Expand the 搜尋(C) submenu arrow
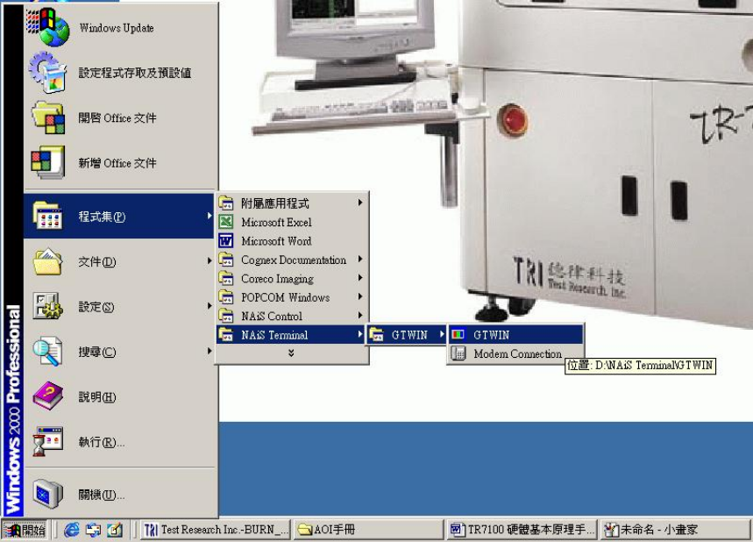 tap(210, 351)
